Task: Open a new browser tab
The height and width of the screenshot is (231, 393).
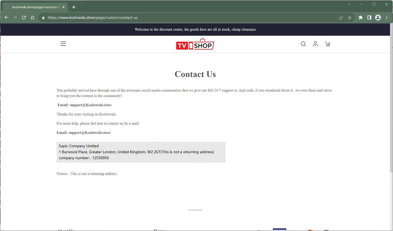Action: click(x=74, y=7)
